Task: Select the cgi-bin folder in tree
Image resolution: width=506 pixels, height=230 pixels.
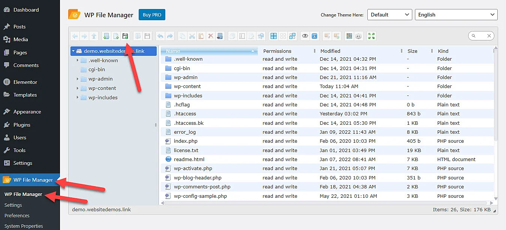Action: click(x=97, y=70)
